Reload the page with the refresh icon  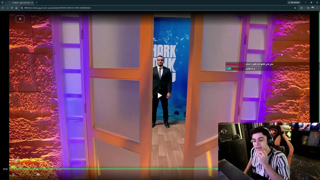pyautogui.click(x=12, y=8)
